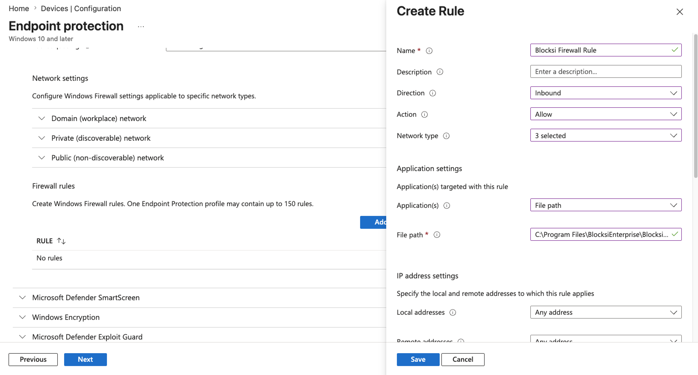
Task: Open the Network type dropdown
Action: [x=606, y=136]
